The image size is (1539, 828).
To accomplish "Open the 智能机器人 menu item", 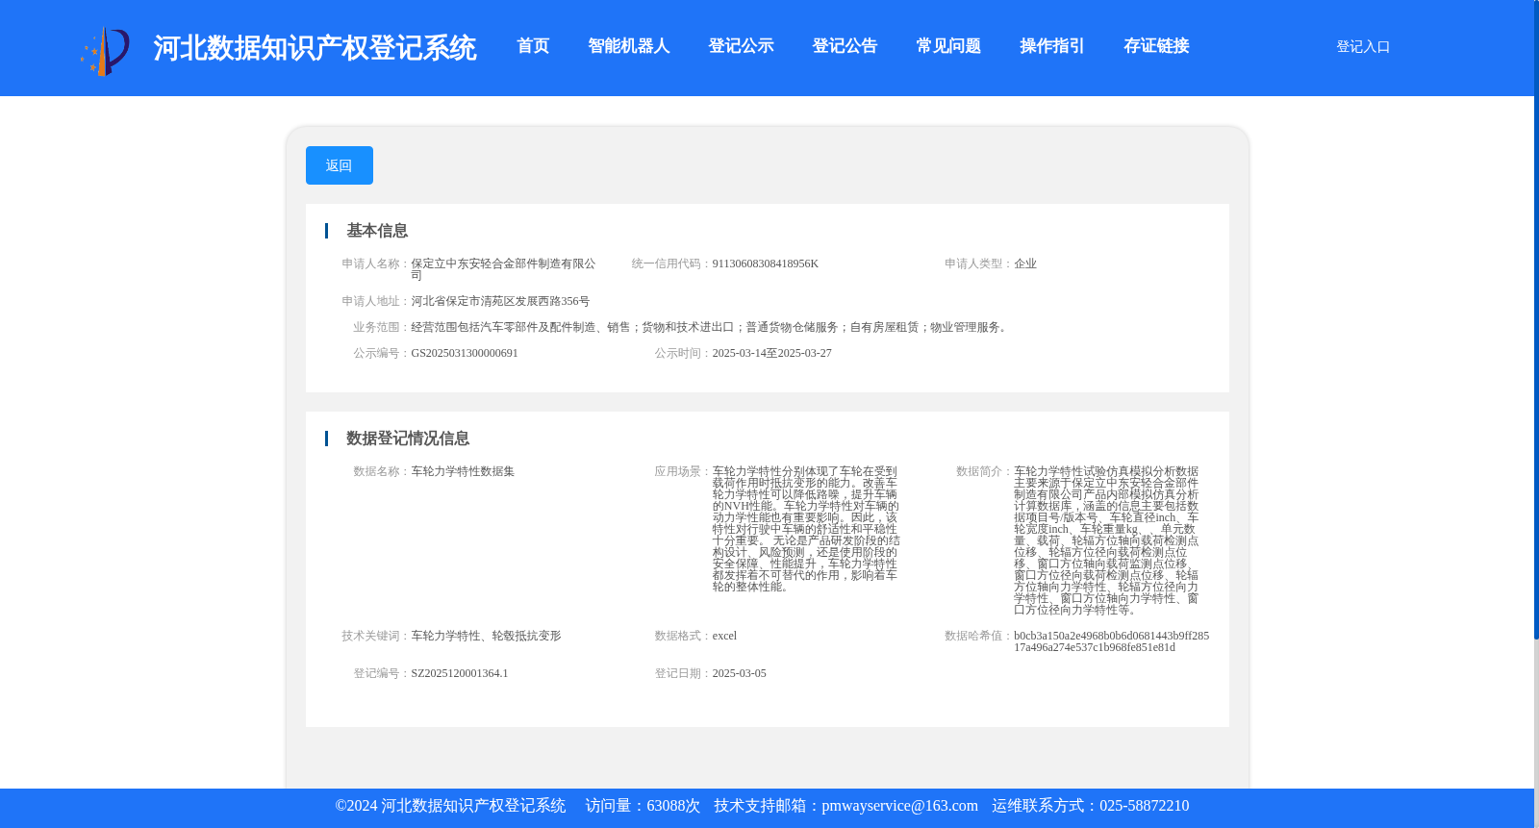I will [629, 46].
